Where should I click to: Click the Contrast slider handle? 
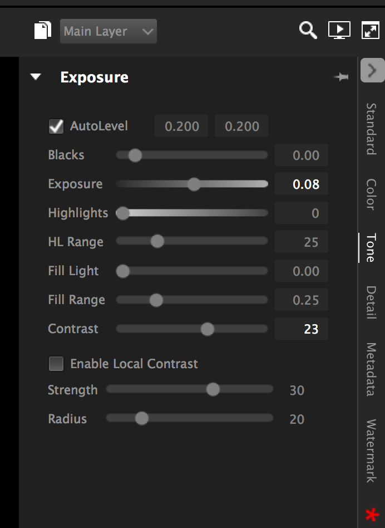[x=207, y=329]
